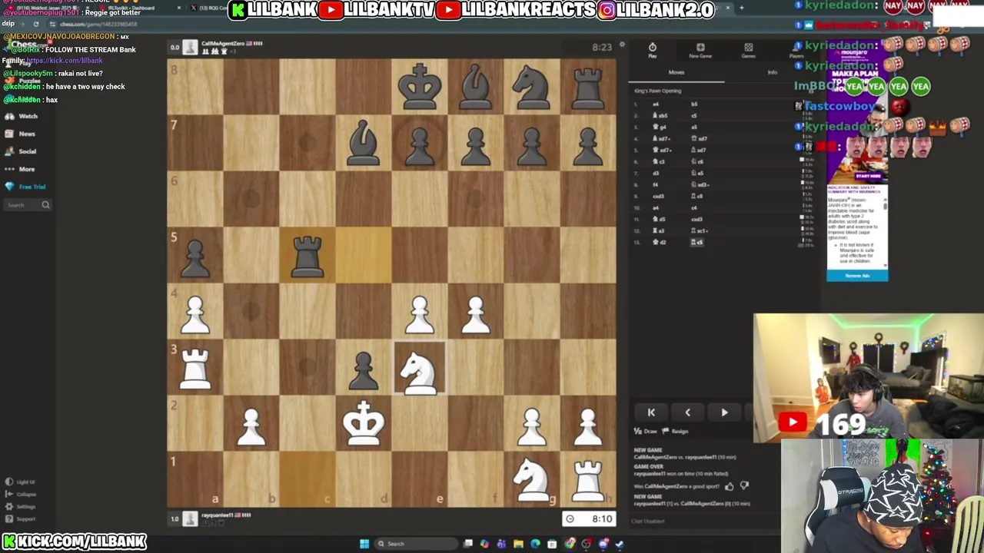Viewport: 984px width, 553px height.
Task: Click the Remove Ads button on advertisement
Action: click(857, 276)
